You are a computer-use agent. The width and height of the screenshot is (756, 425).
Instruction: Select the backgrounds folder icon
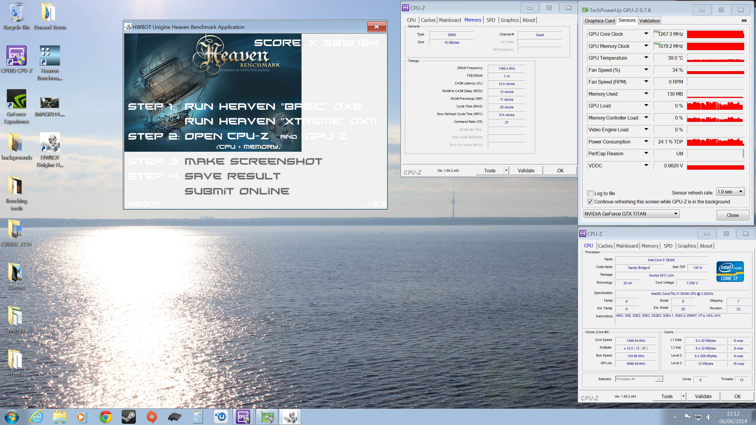click(x=17, y=146)
